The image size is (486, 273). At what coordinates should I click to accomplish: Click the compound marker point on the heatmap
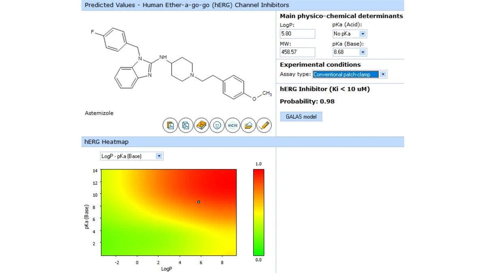click(198, 202)
